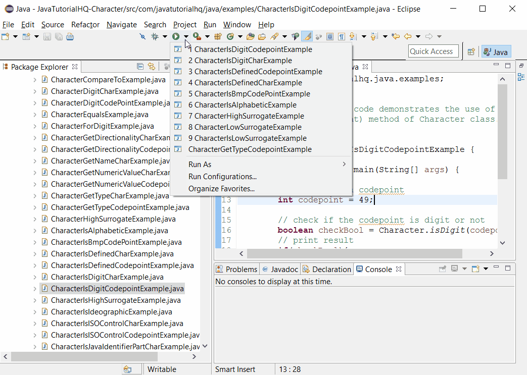The width and height of the screenshot is (527, 375).
Task: Click the Save All toolbar icon
Action: click(59, 36)
